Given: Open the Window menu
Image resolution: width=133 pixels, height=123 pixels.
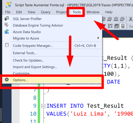Looking at the screenshot, I should tap(93, 12).
